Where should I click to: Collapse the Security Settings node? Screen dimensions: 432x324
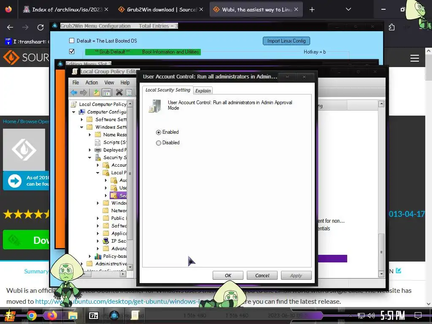coord(89,158)
